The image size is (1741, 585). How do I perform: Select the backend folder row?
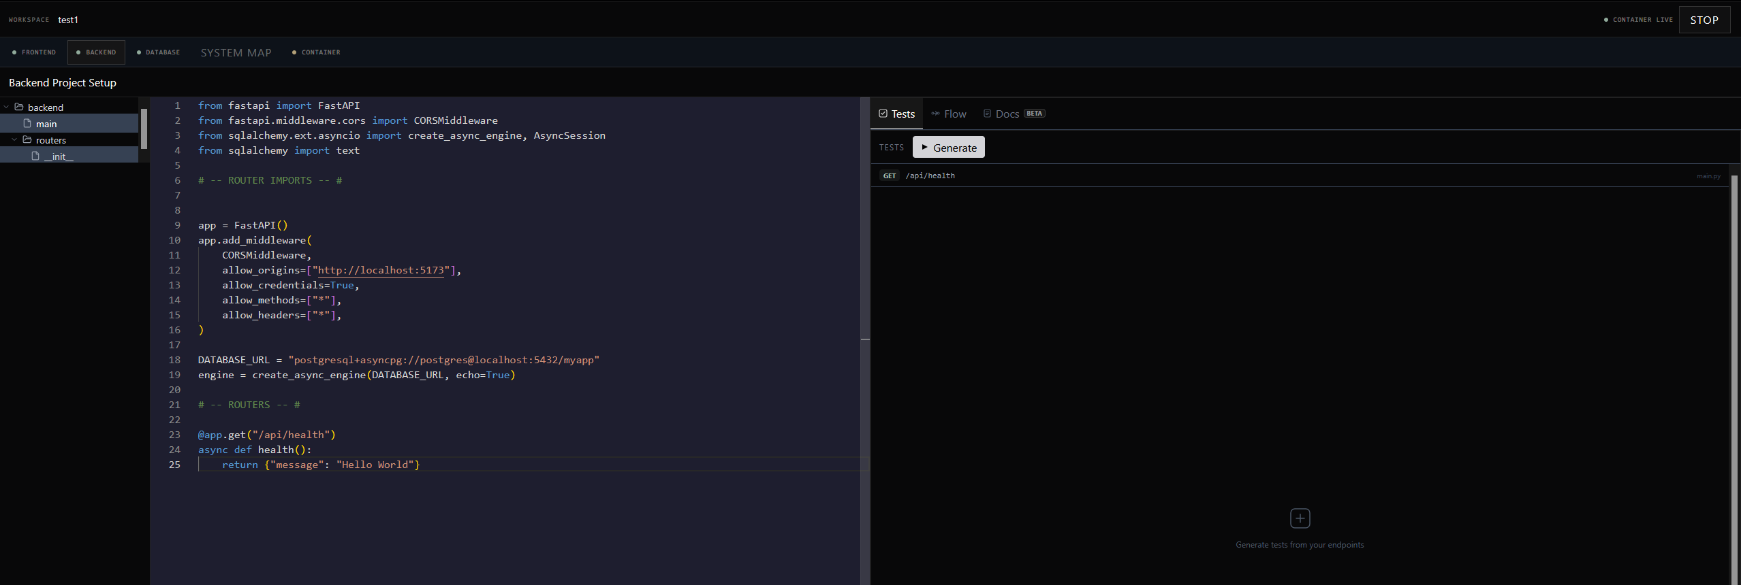pos(69,107)
